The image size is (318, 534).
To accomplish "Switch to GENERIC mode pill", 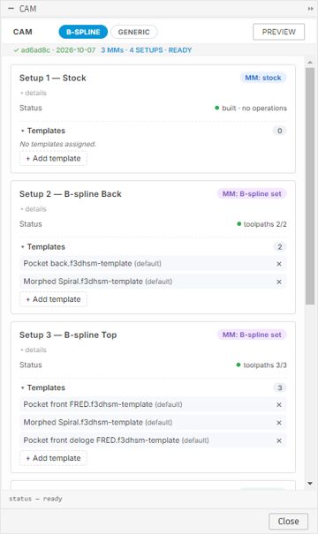I will click(134, 32).
